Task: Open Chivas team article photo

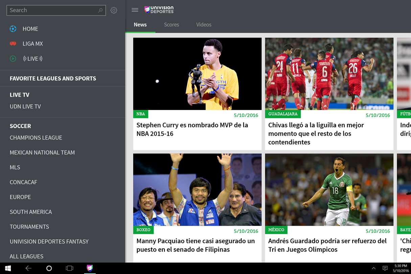Action: pyautogui.click(x=329, y=74)
